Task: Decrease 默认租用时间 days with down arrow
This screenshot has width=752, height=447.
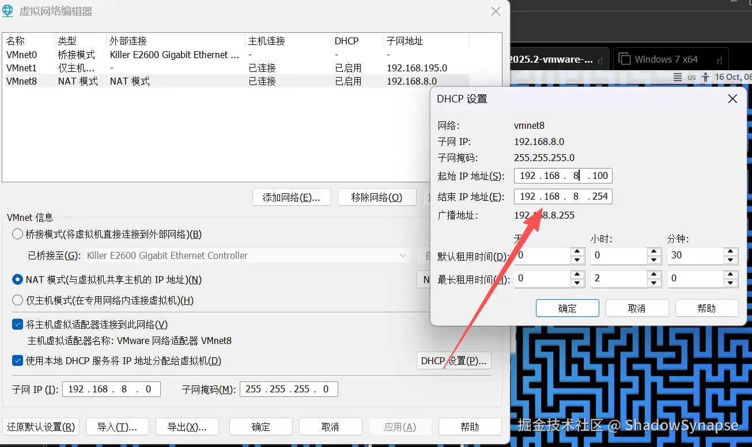Action: [x=577, y=260]
